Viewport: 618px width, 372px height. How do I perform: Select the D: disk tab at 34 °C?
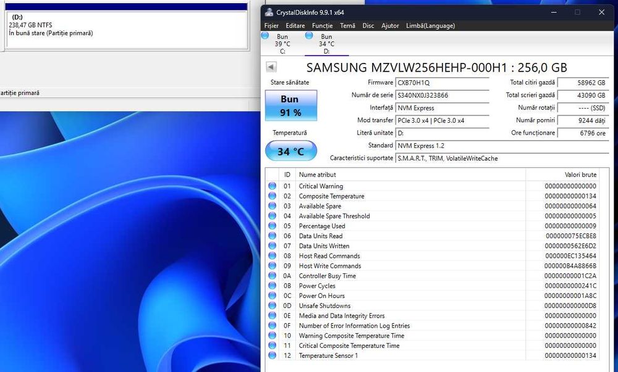click(327, 44)
